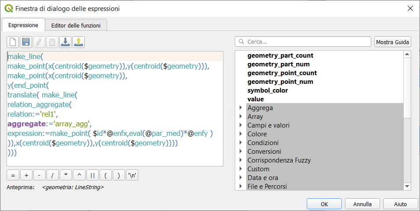Select symbol_color in the function list
The image size is (420, 211).
pos(267,90)
